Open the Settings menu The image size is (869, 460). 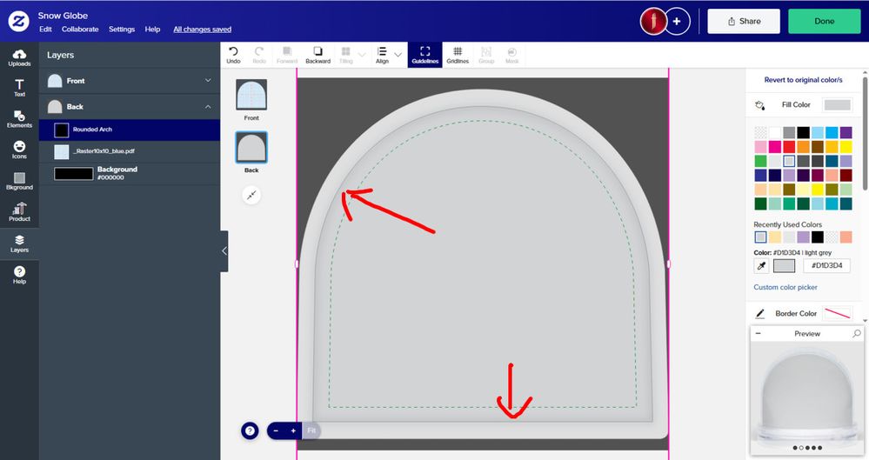pos(122,30)
